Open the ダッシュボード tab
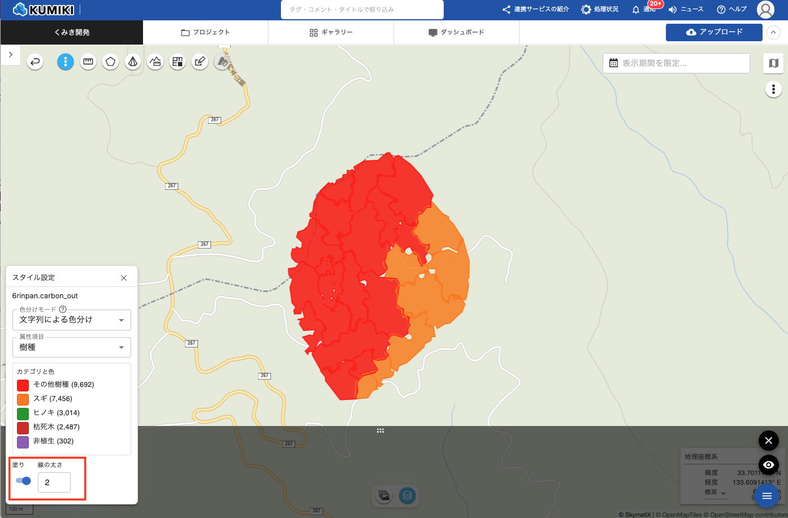Viewport: 788px width, 518px height. tap(456, 33)
